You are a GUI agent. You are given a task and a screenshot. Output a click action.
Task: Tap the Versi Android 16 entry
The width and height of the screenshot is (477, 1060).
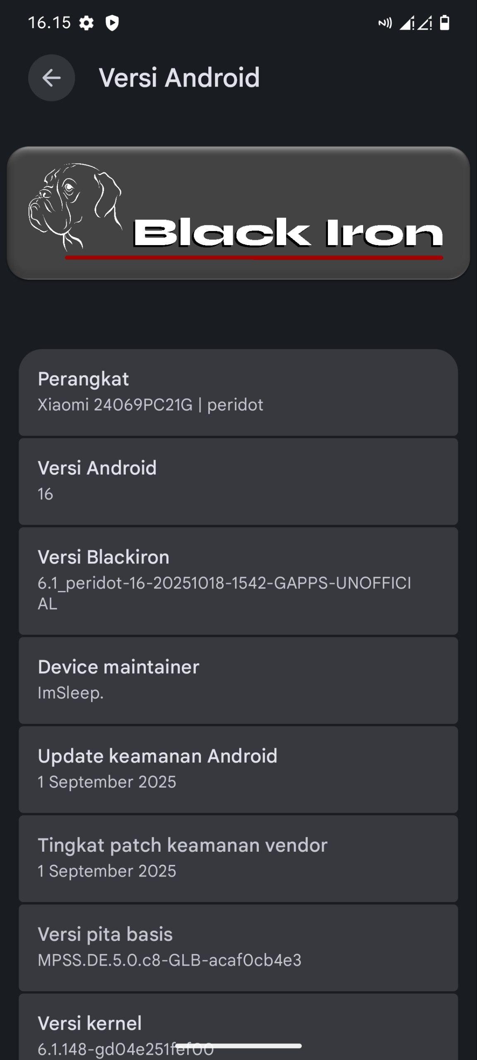click(x=238, y=481)
